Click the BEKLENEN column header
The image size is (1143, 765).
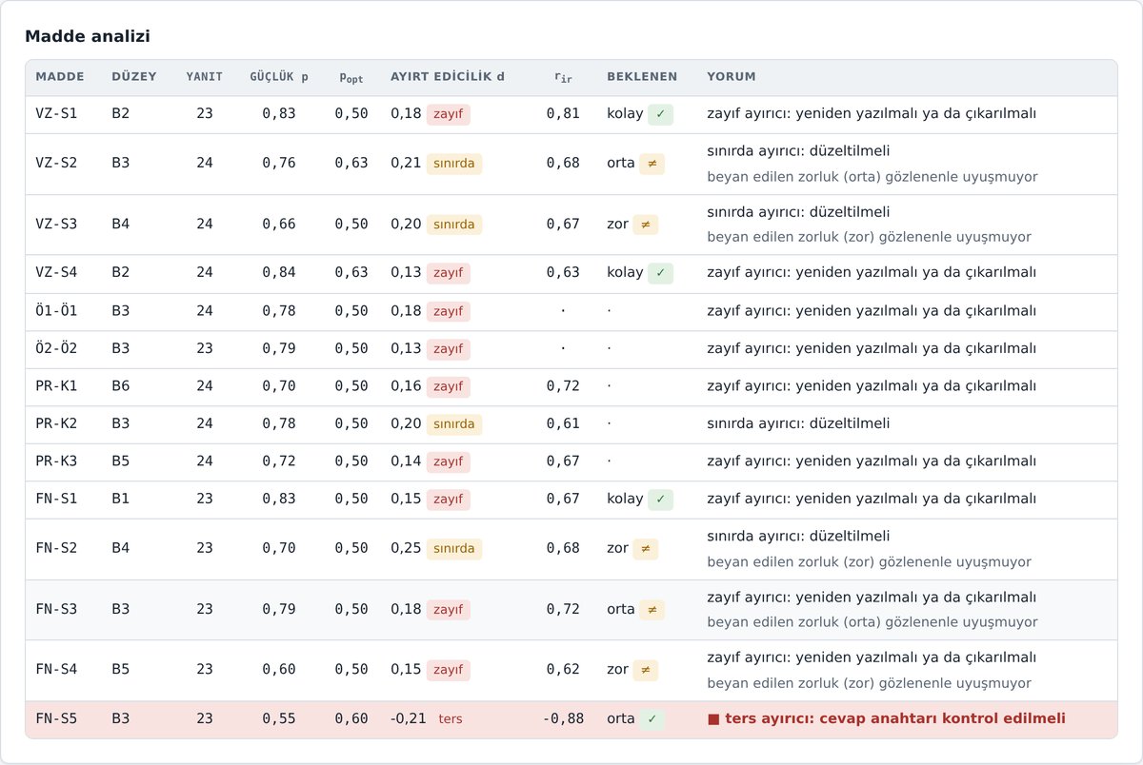click(x=642, y=77)
